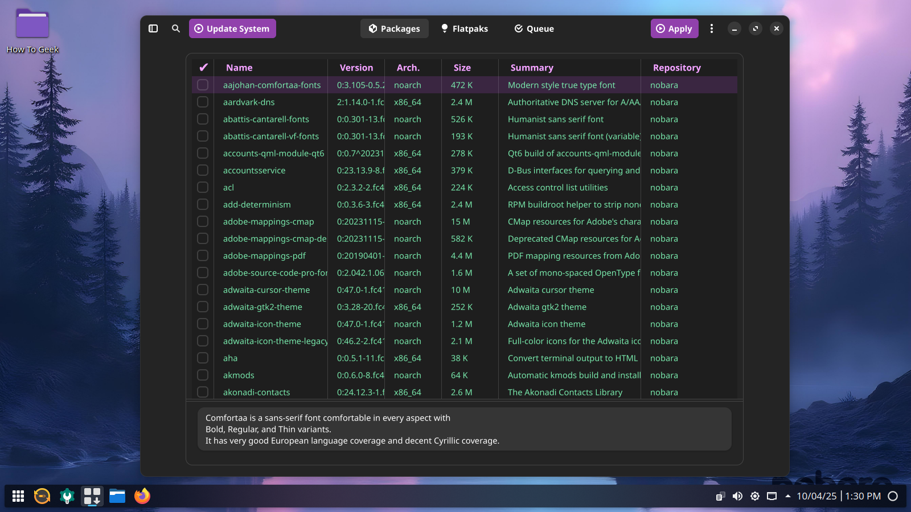Click the 10 M size cell
This screenshot has width=911, height=512.
pos(461,290)
